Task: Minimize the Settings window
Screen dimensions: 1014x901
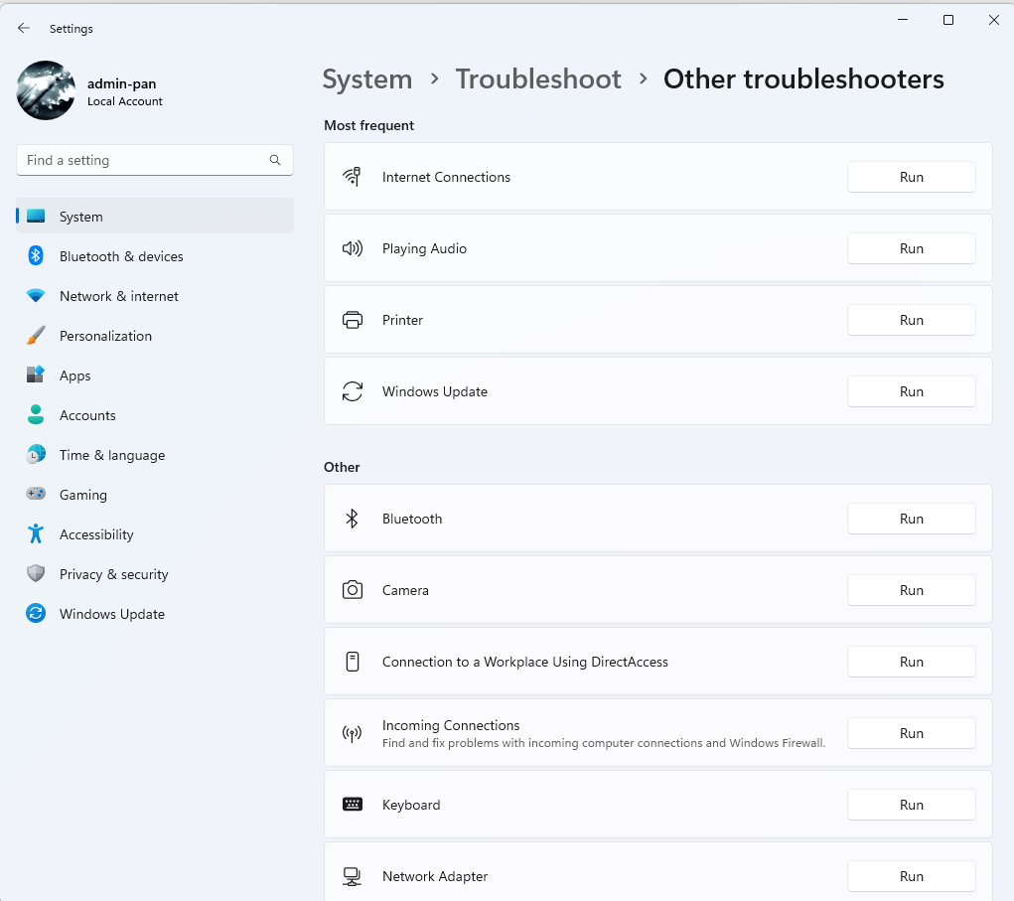Action: pyautogui.click(x=903, y=20)
